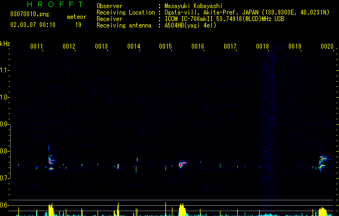
Task: Click the 0018 time marker
Action: pyautogui.click(x=262, y=46)
